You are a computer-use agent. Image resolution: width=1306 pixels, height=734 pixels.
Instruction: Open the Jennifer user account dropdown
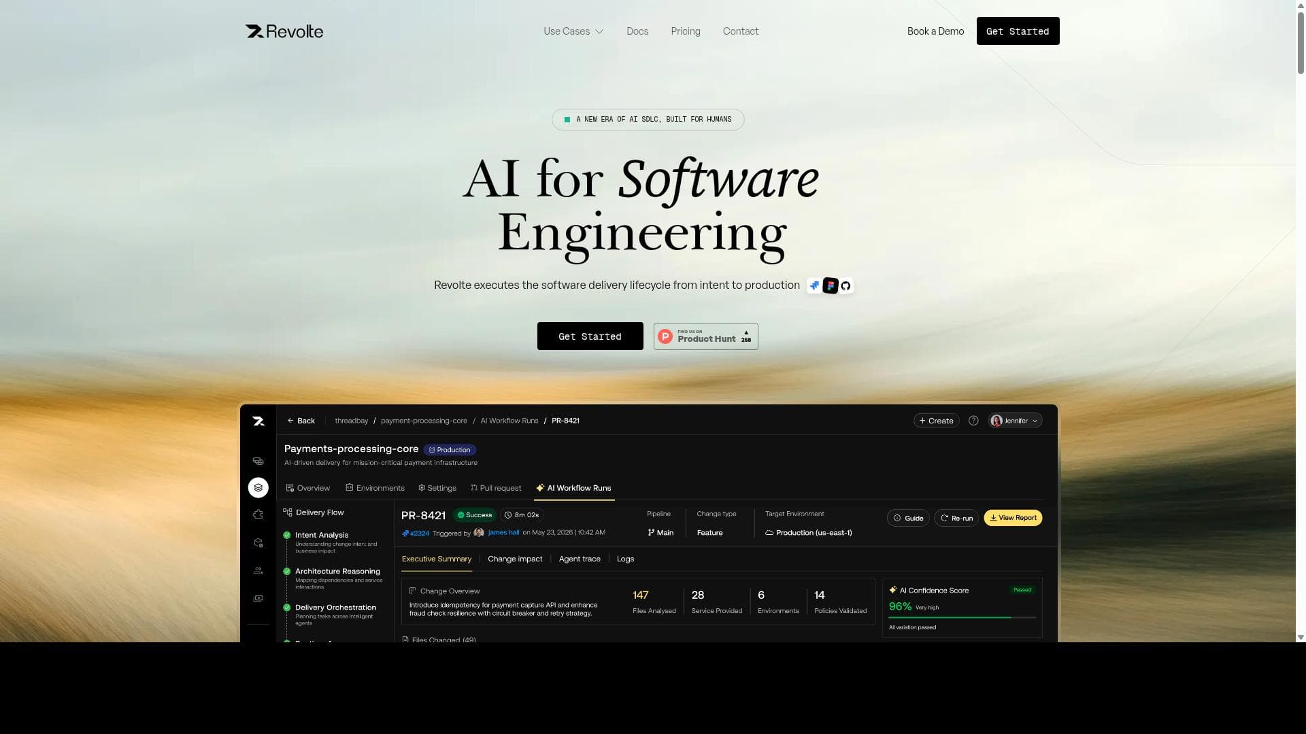coord(1015,421)
